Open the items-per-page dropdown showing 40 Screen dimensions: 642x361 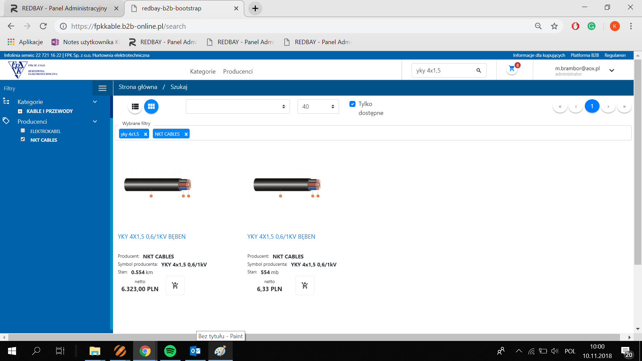coord(318,106)
